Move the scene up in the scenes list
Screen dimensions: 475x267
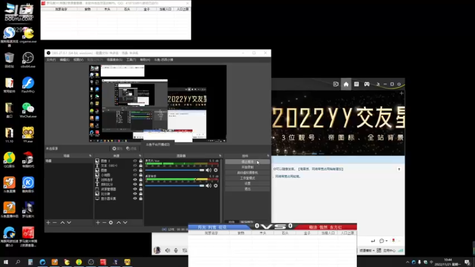click(x=62, y=223)
